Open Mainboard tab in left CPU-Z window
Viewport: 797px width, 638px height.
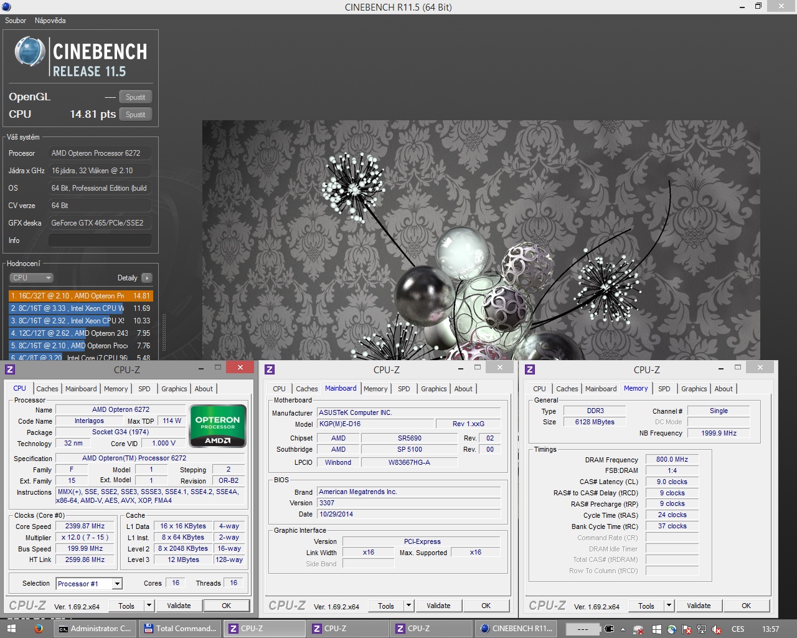point(81,389)
